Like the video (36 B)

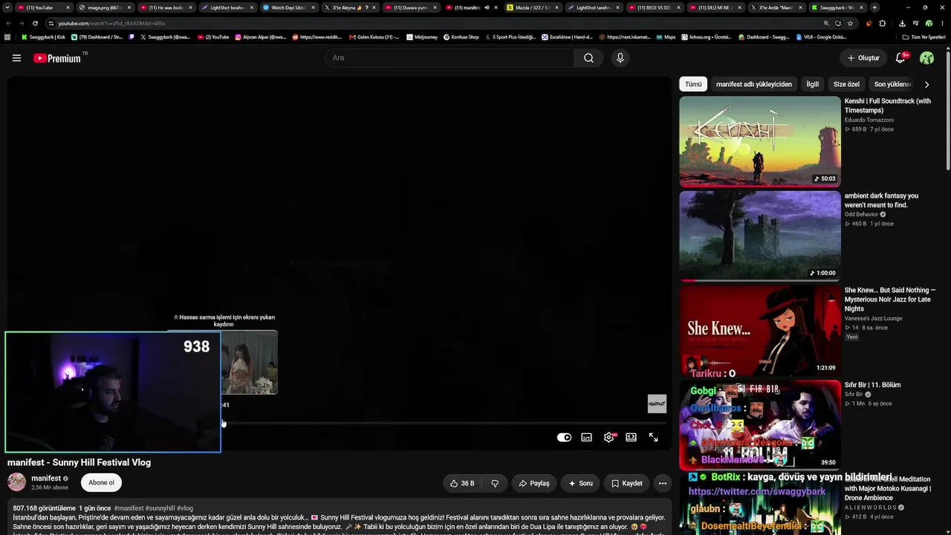(x=462, y=483)
